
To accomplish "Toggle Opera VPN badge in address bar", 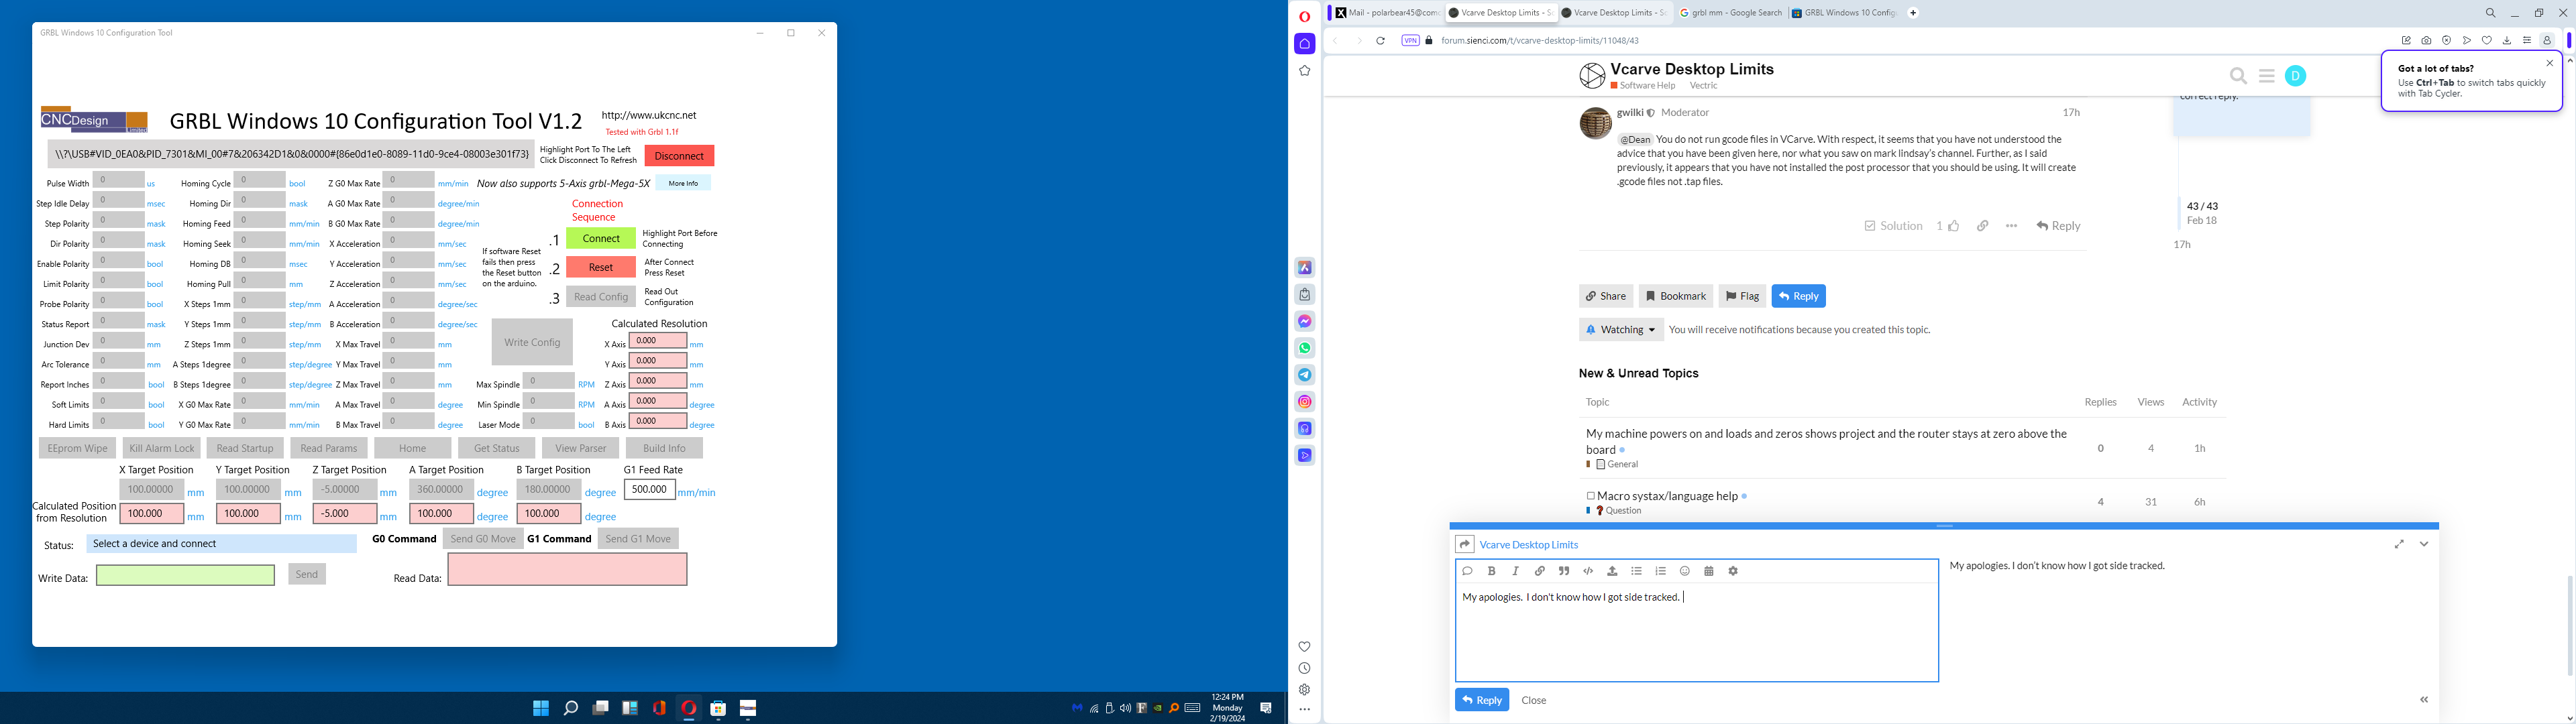I will click(x=1410, y=41).
